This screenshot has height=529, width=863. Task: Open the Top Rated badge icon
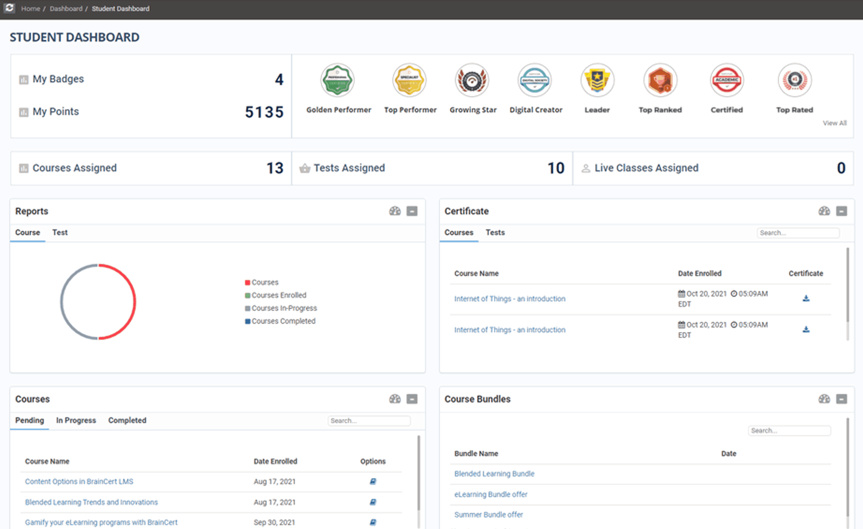click(795, 80)
